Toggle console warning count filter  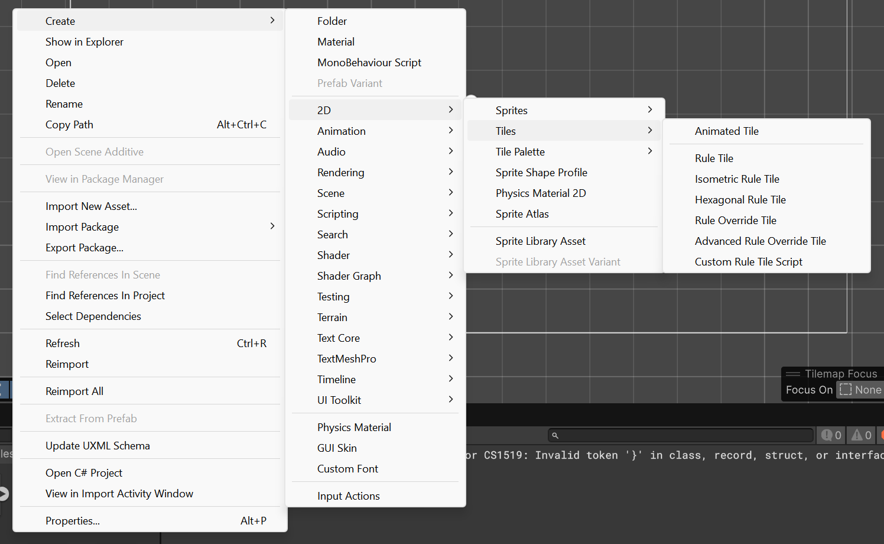(861, 435)
